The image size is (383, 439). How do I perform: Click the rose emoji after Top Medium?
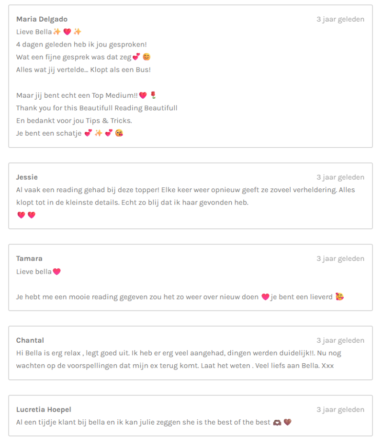[153, 95]
